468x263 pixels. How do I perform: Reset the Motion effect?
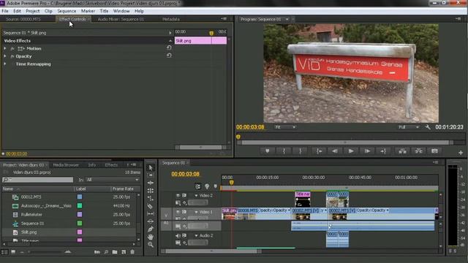tap(169, 47)
